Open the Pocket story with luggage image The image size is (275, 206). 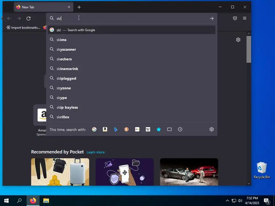point(60,172)
